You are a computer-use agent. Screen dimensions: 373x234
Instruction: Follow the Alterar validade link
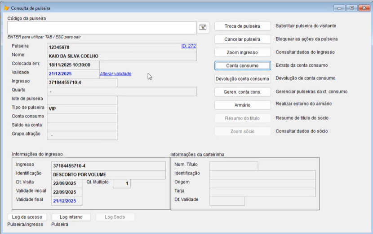115,74
